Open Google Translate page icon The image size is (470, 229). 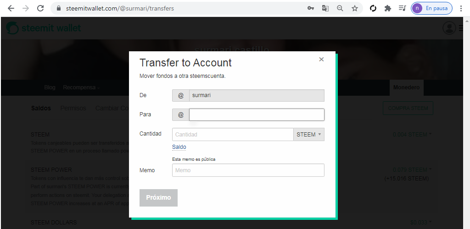click(x=325, y=8)
